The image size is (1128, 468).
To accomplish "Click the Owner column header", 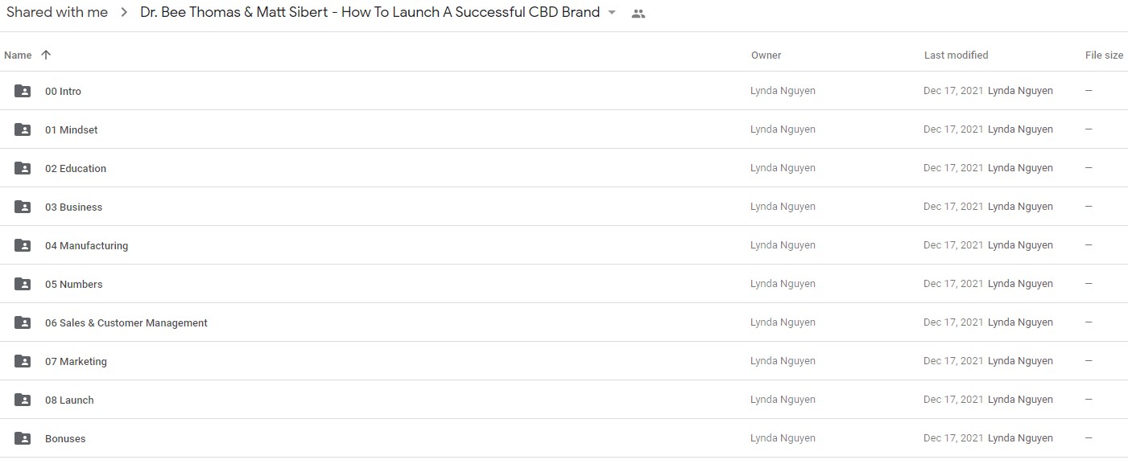I will click(x=766, y=55).
